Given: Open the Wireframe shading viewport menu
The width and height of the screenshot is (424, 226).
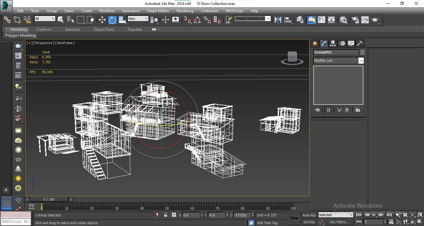Looking at the screenshot, I should point(65,43).
